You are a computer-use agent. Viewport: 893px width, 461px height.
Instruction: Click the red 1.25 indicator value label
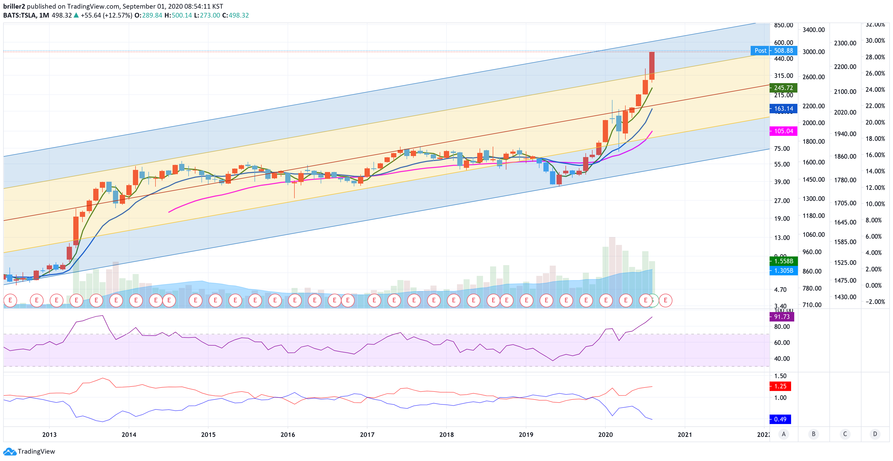point(780,386)
